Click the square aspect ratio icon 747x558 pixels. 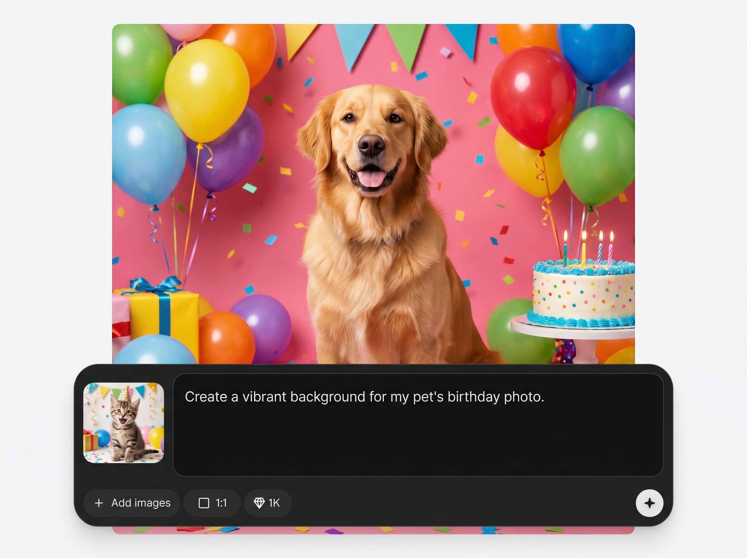[x=204, y=503]
